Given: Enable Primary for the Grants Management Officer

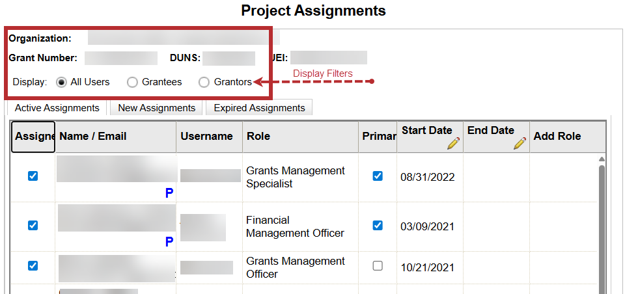Looking at the screenshot, I should 378,266.
